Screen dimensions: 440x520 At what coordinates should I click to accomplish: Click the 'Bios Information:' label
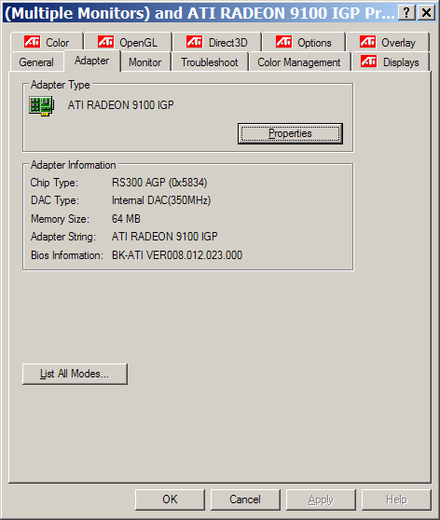click(67, 255)
